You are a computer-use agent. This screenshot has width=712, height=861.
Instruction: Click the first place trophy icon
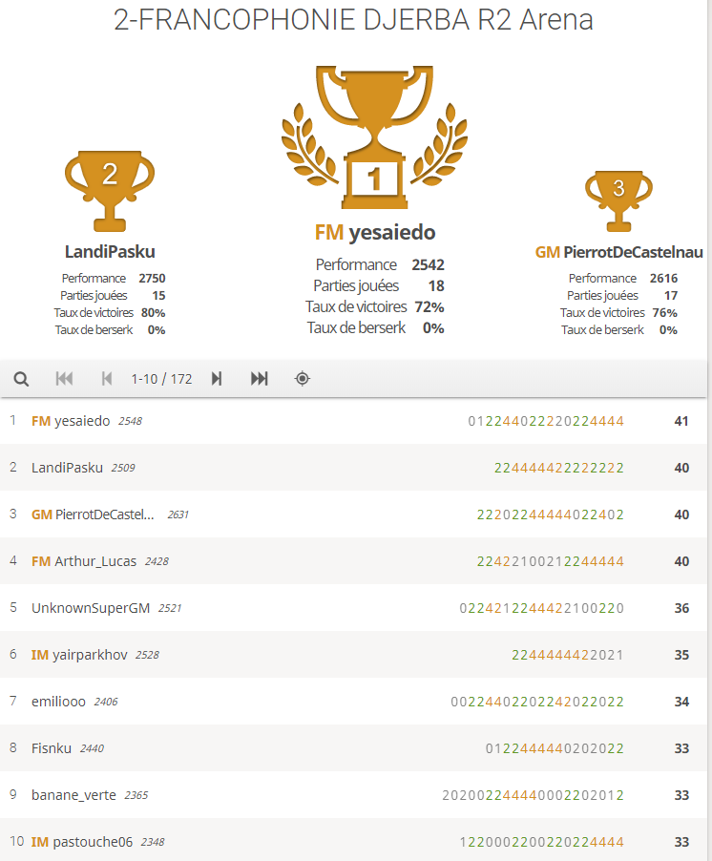pyautogui.click(x=374, y=137)
